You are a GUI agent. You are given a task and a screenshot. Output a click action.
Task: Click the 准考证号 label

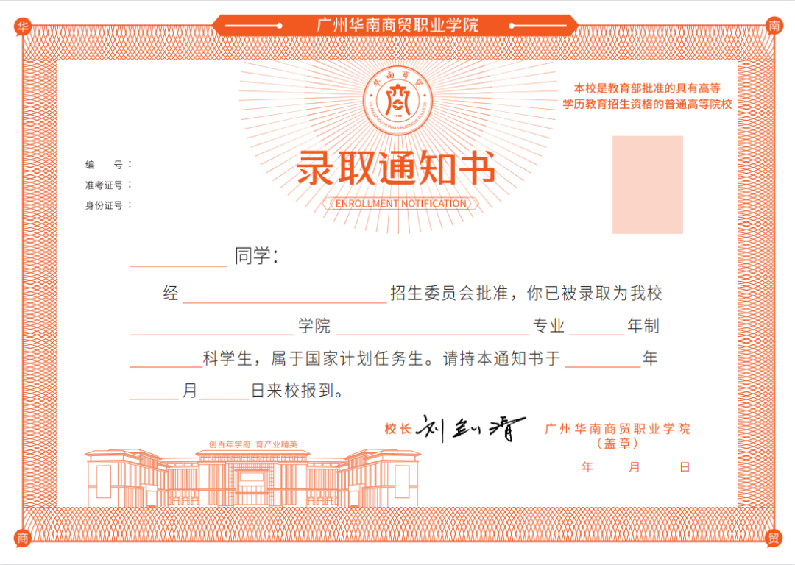pyautogui.click(x=104, y=185)
